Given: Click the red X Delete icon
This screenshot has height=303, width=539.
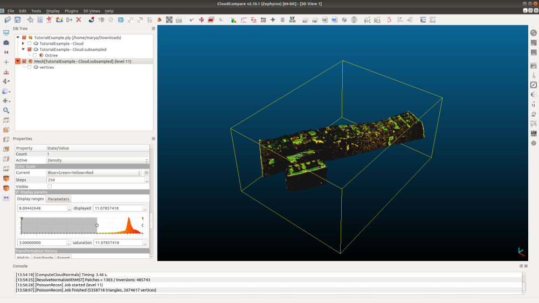Looking at the screenshot, I should 79,20.
